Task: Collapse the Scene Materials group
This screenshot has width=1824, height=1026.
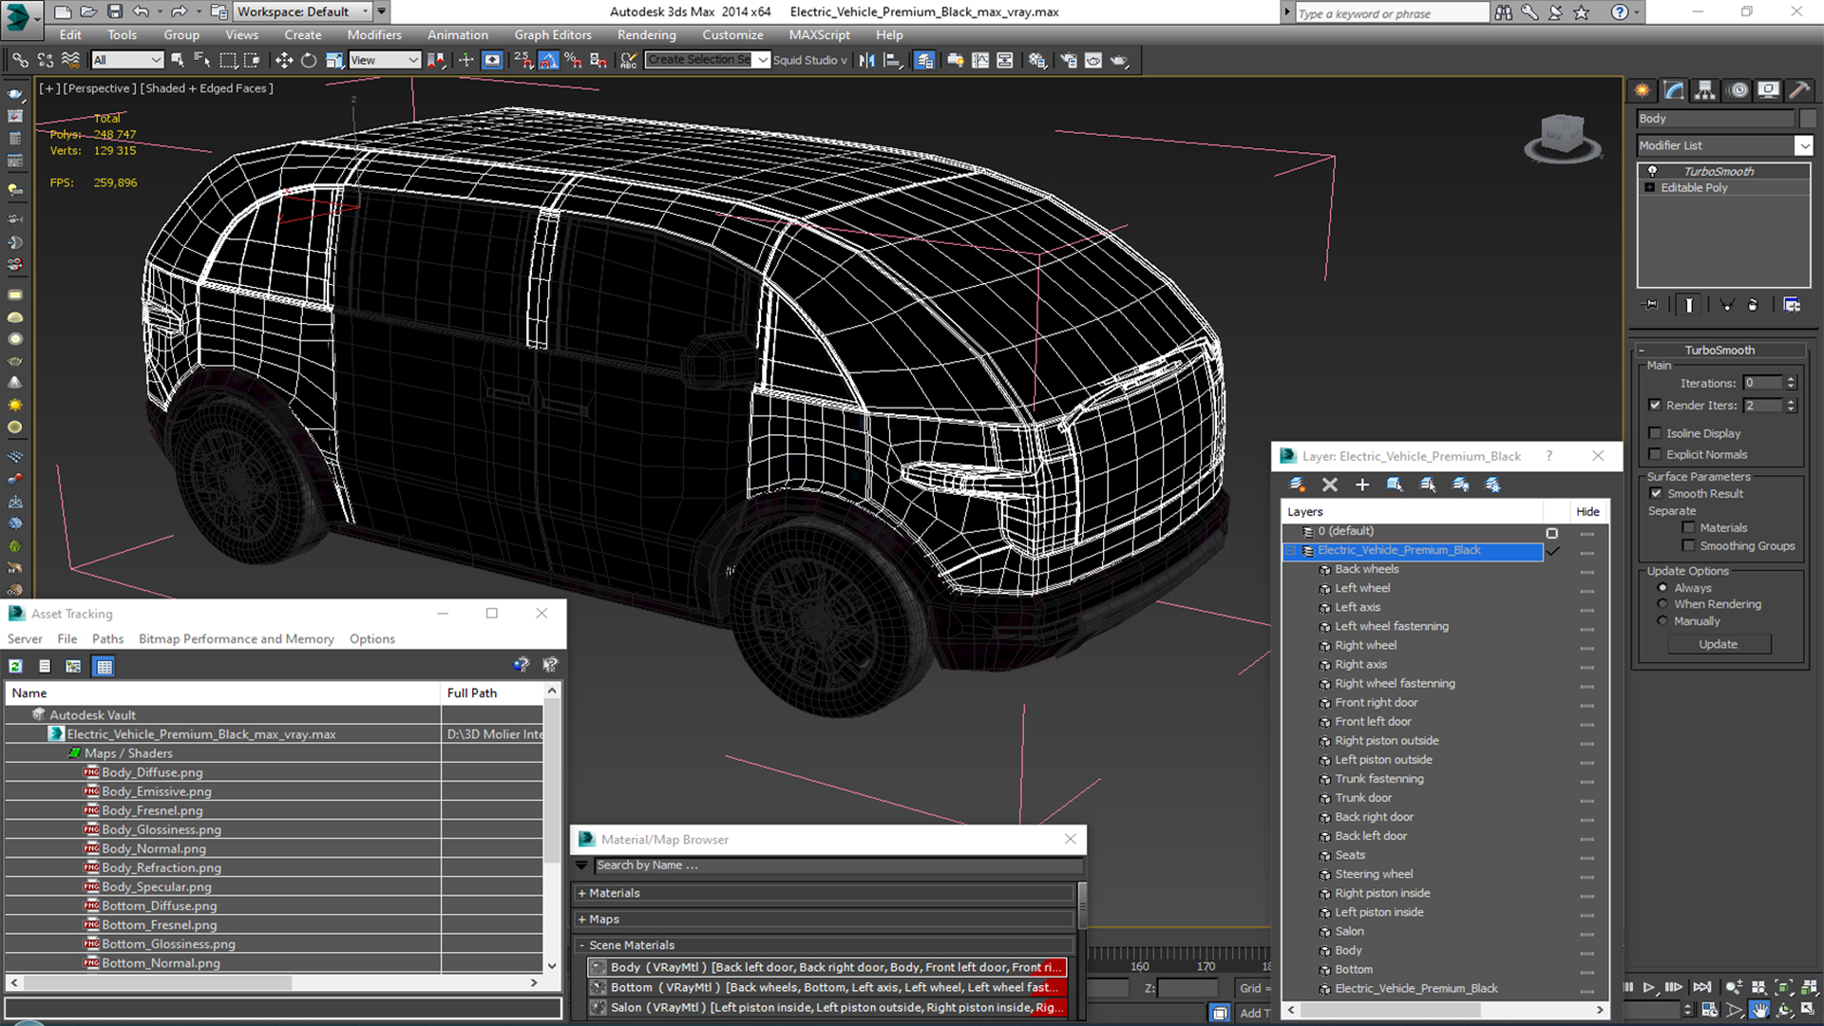Action: point(581,945)
